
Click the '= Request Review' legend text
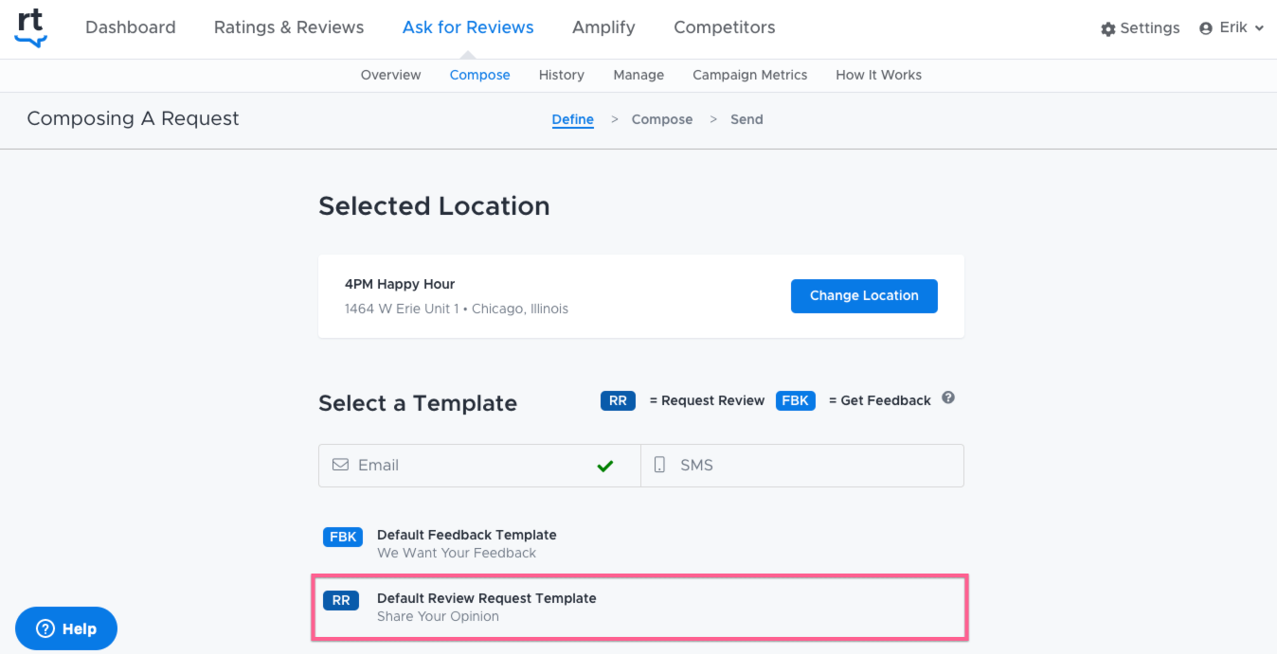[707, 400]
